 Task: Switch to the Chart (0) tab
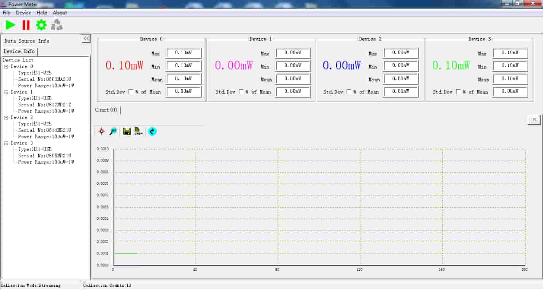click(x=106, y=110)
